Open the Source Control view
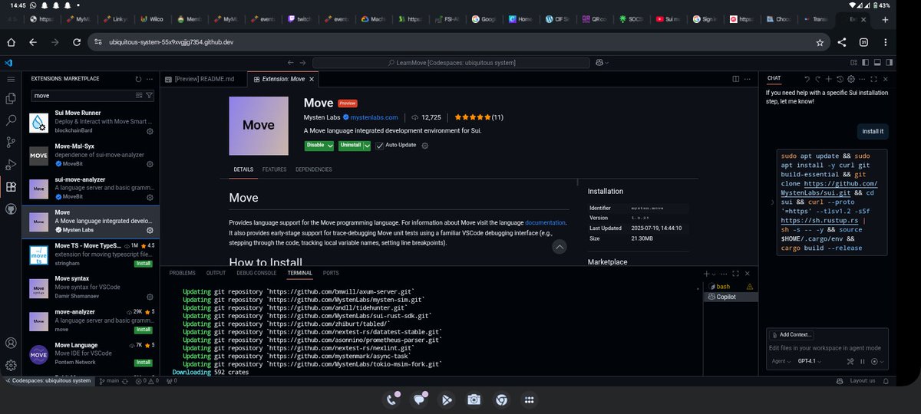The height and width of the screenshot is (414, 921). (x=11, y=142)
